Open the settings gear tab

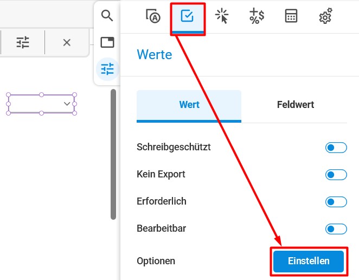click(x=325, y=16)
